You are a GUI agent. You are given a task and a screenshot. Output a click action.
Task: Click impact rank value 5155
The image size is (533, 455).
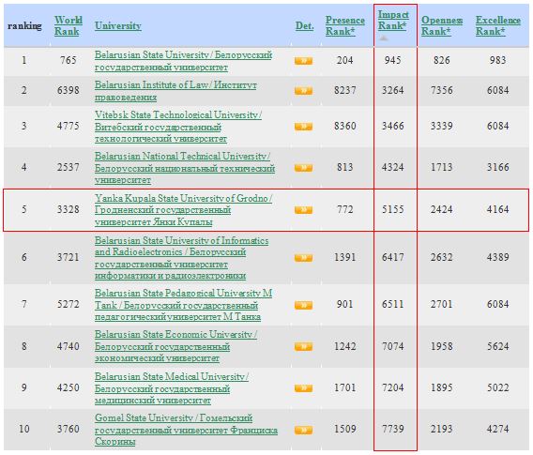(x=393, y=209)
